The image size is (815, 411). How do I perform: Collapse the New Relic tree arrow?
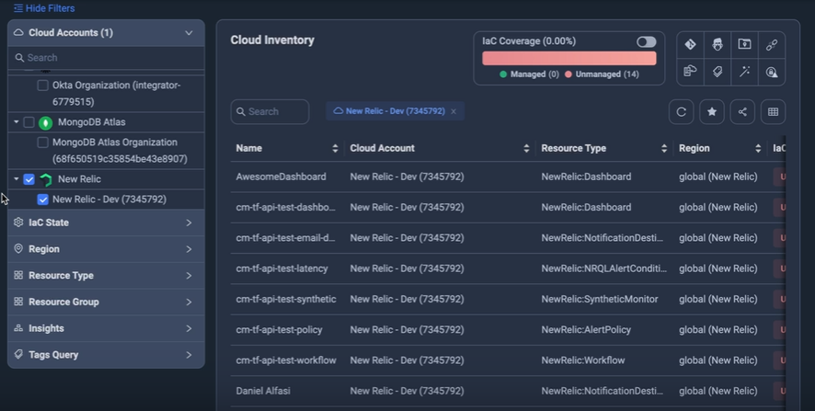(17, 178)
